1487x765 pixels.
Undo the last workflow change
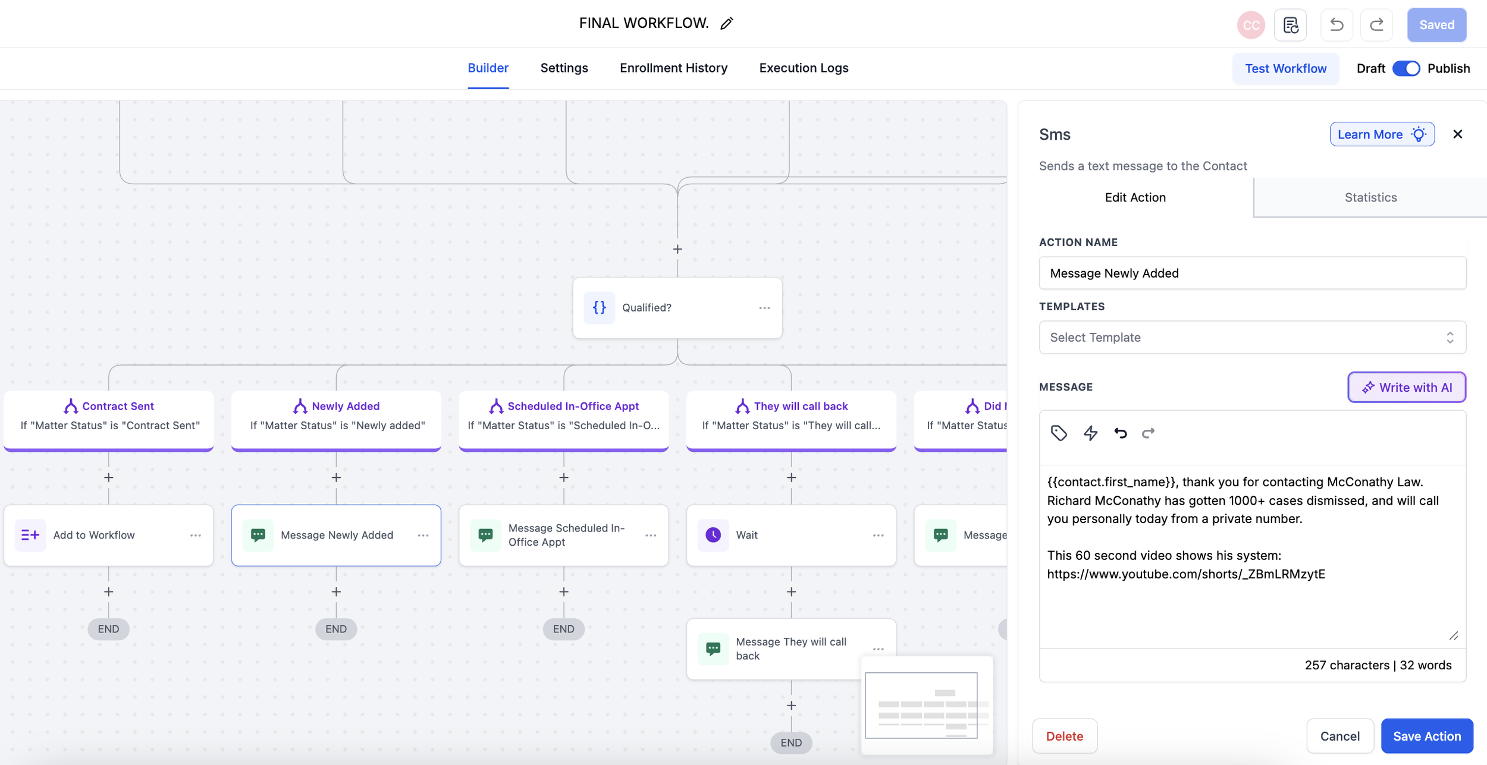click(x=1337, y=24)
